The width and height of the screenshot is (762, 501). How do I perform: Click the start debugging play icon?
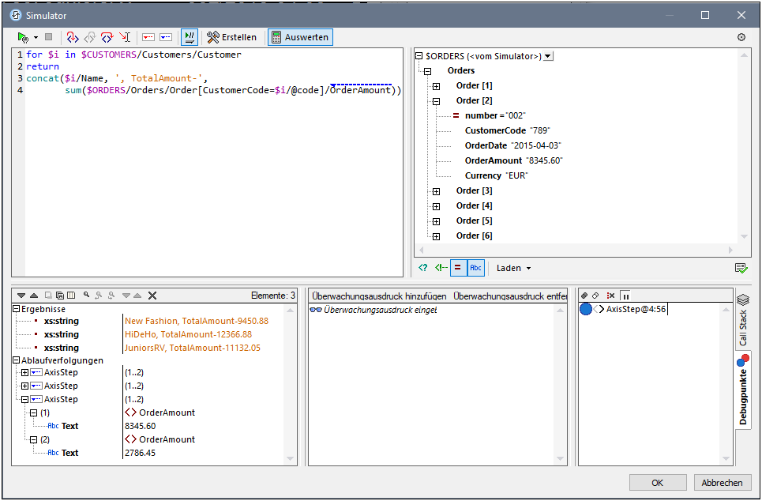point(23,37)
